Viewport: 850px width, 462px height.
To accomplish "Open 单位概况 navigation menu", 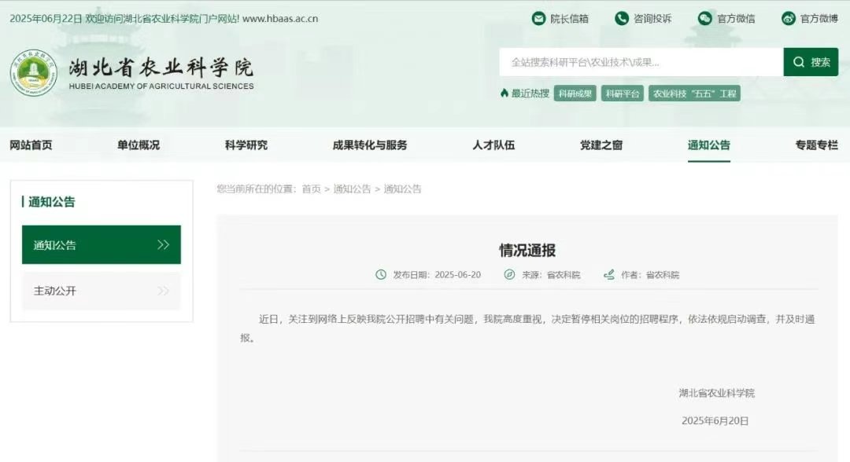I will [139, 145].
